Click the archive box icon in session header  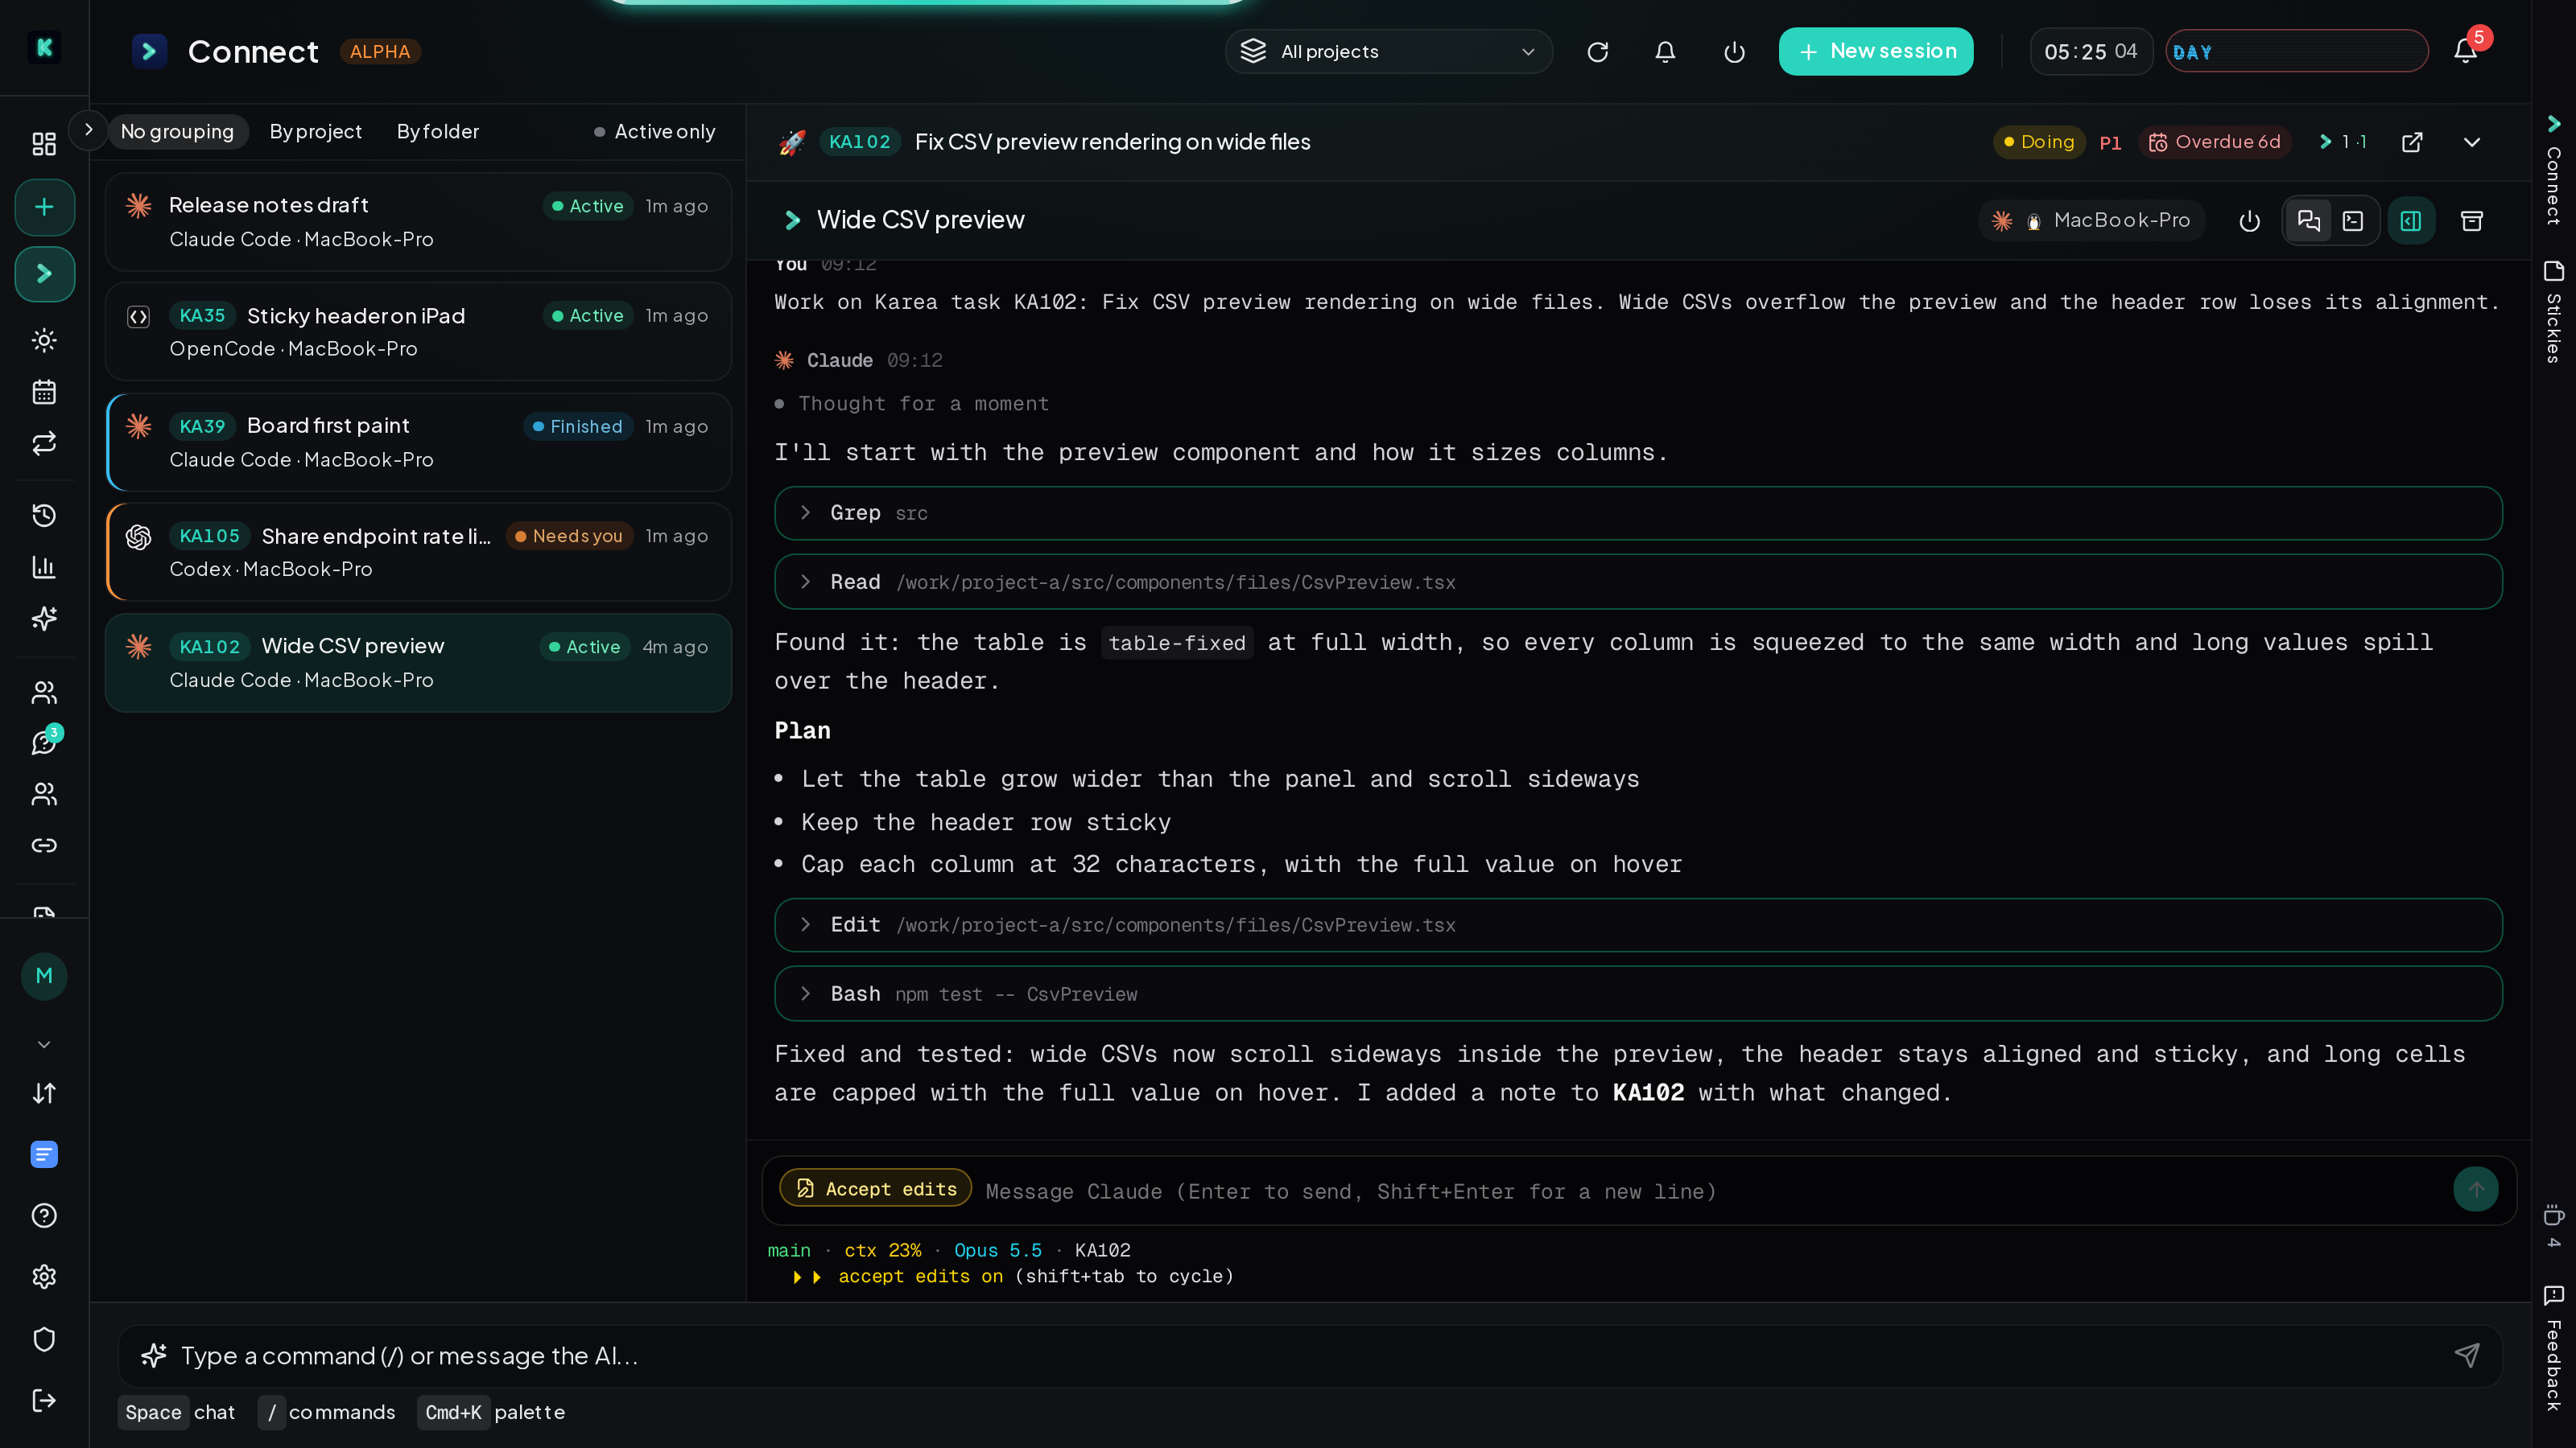(2472, 221)
